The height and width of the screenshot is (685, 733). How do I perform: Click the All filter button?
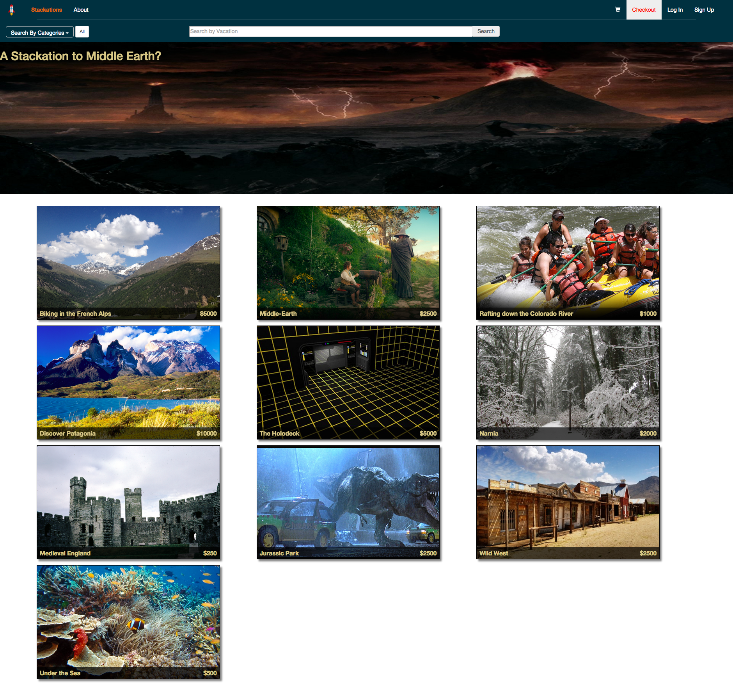pyautogui.click(x=82, y=32)
